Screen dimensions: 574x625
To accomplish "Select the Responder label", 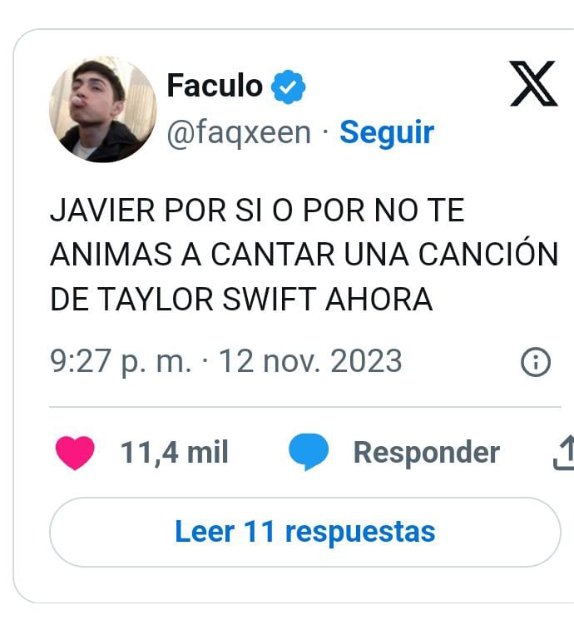I will [427, 453].
